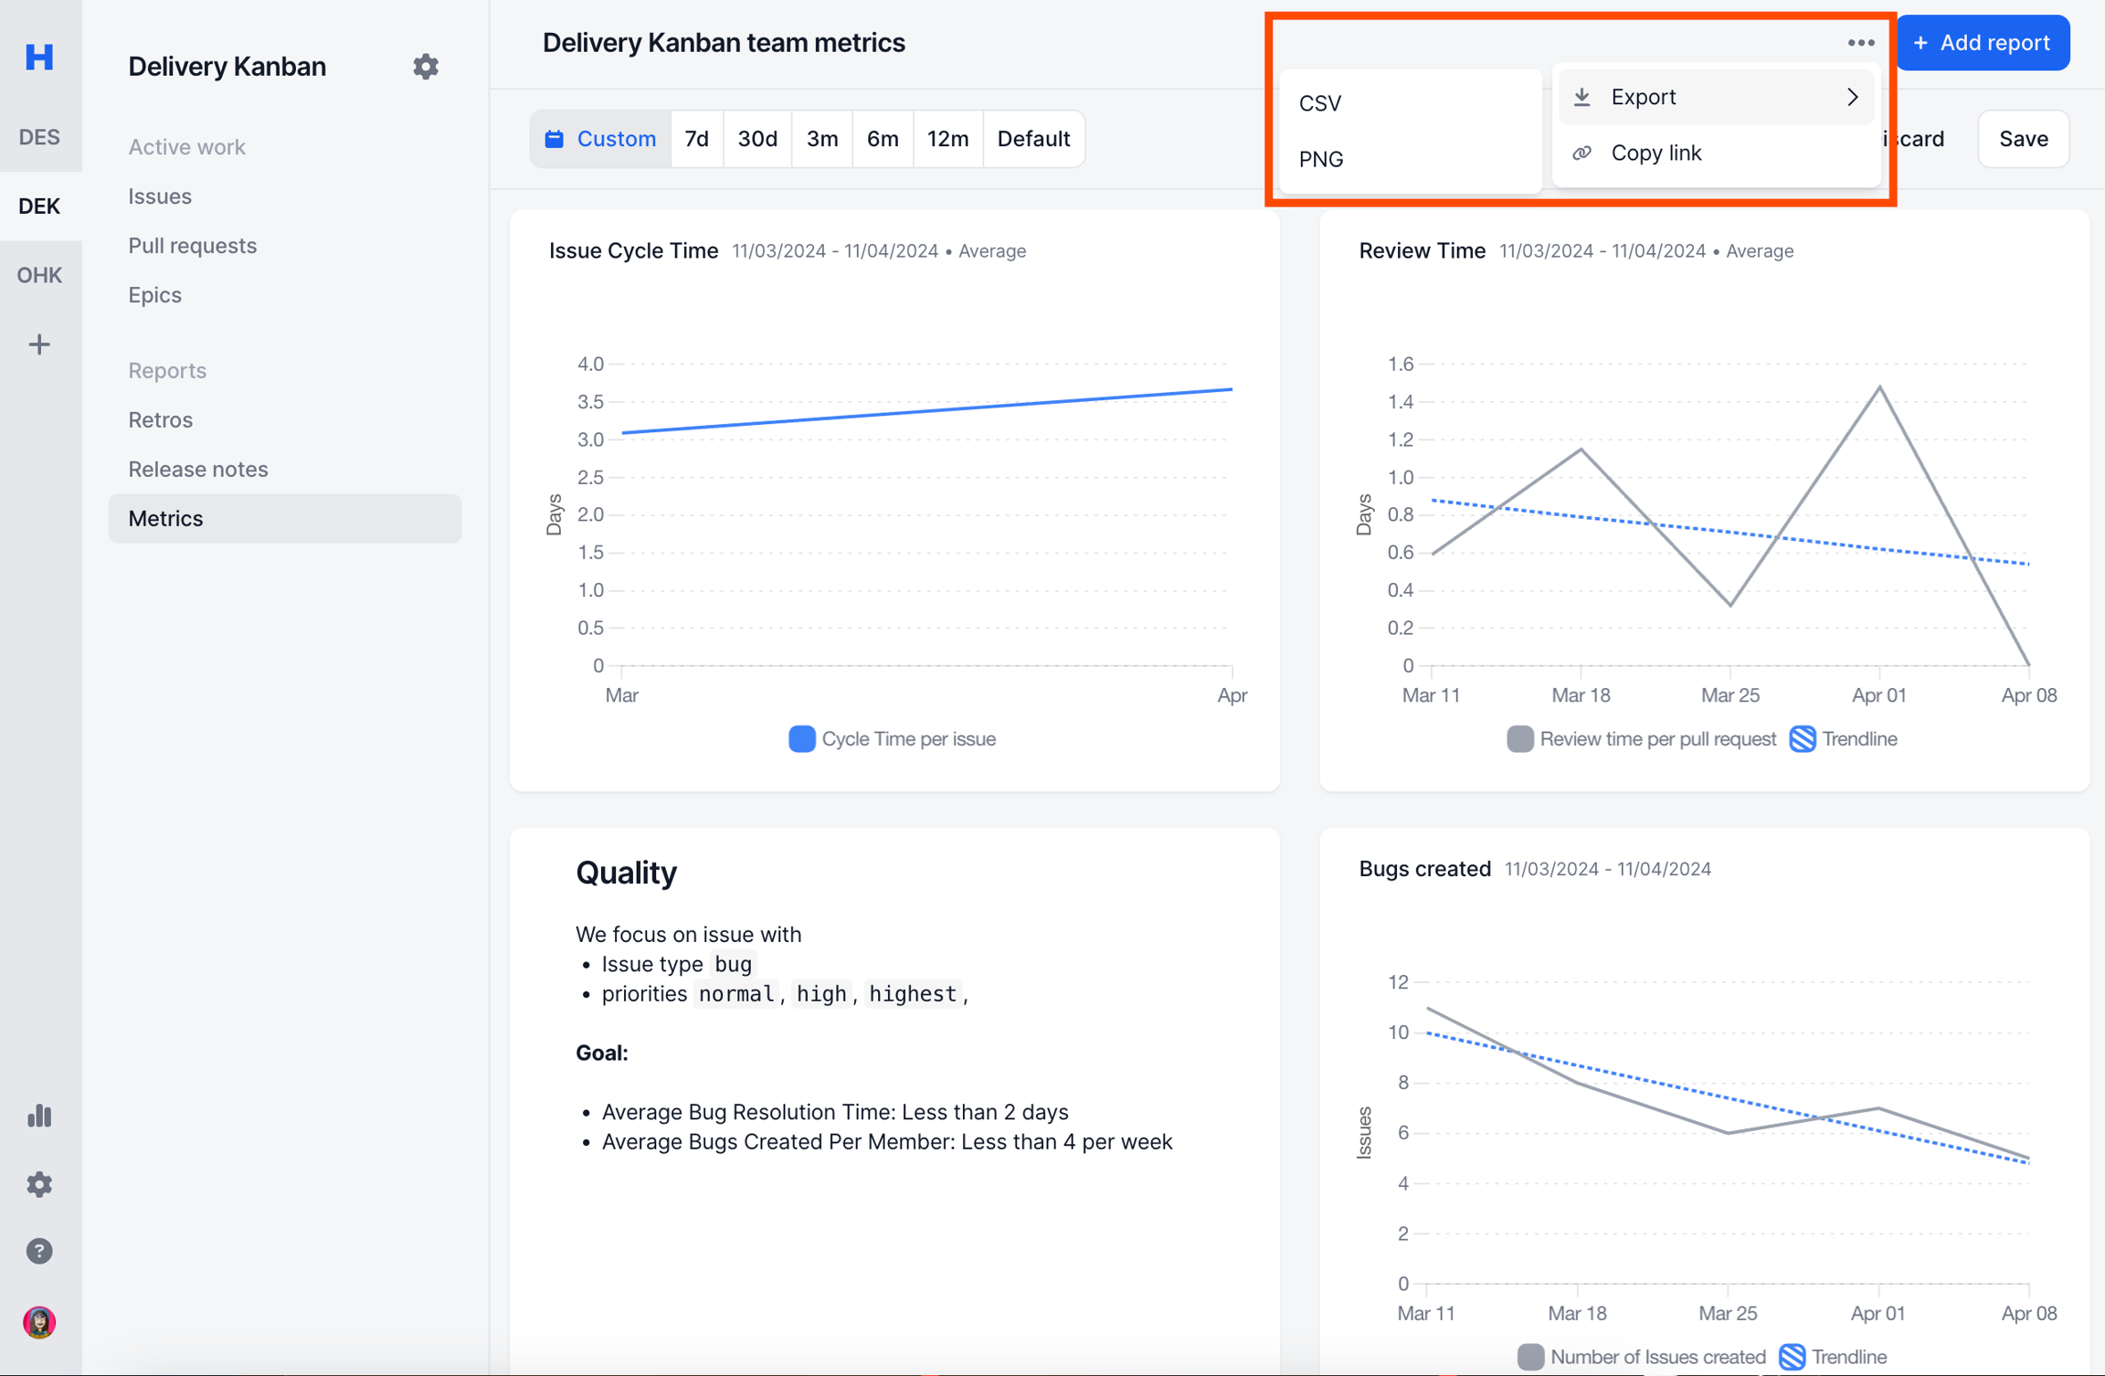Open Delivery Kanban settings gear
Viewport: 2105px width, 1376px height.
425,66
